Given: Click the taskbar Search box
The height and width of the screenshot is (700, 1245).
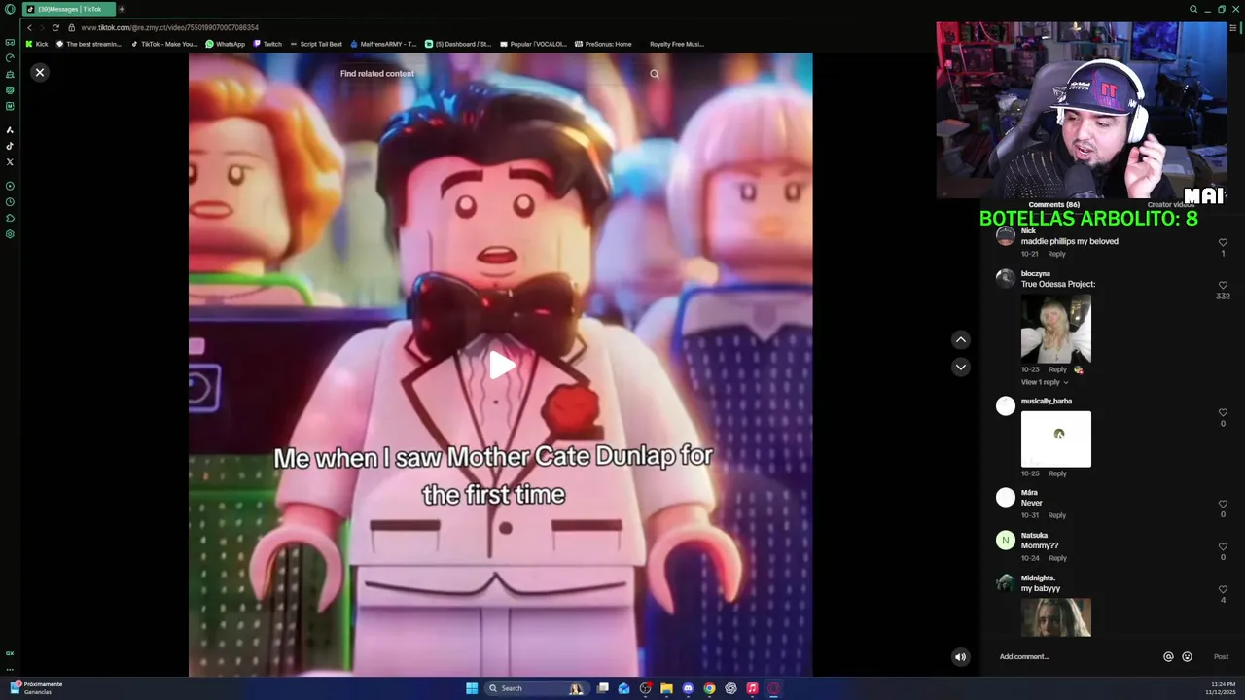Looking at the screenshot, I should [x=536, y=688].
